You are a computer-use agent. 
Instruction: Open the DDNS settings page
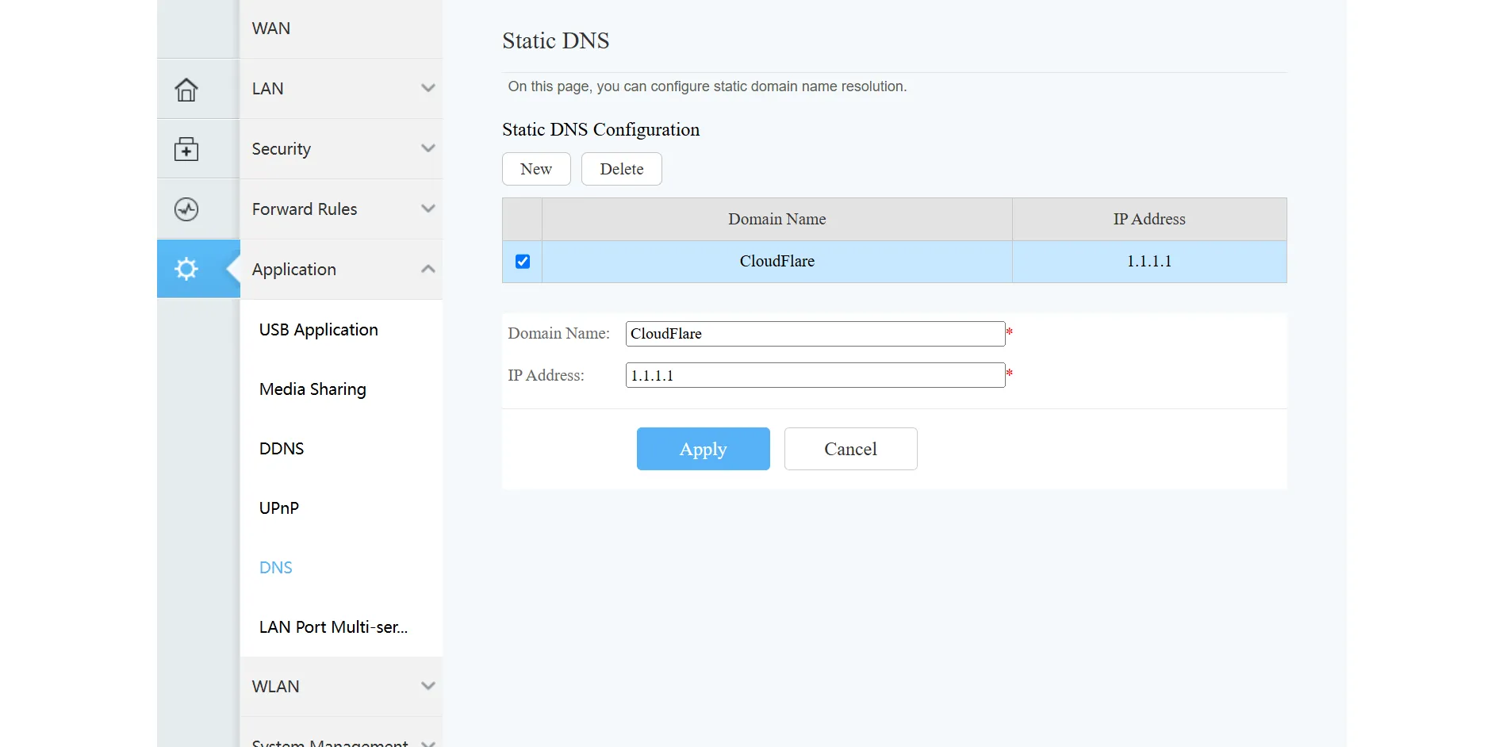(281, 448)
